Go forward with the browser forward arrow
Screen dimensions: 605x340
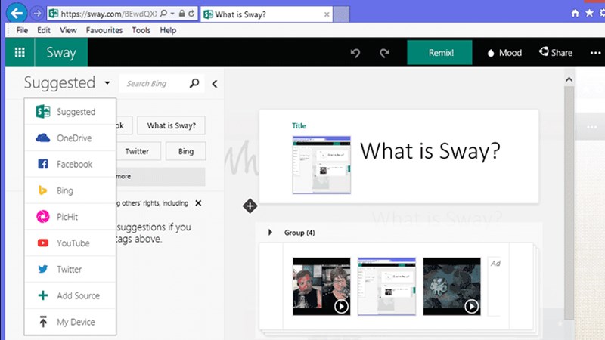[37, 14]
